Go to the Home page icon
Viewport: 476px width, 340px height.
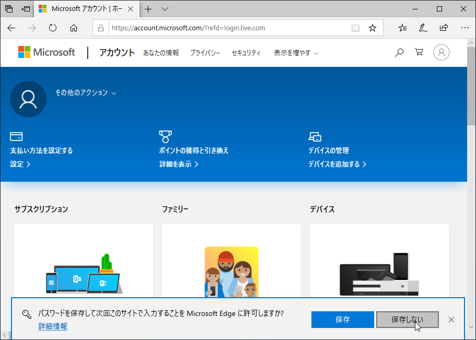[74, 28]
